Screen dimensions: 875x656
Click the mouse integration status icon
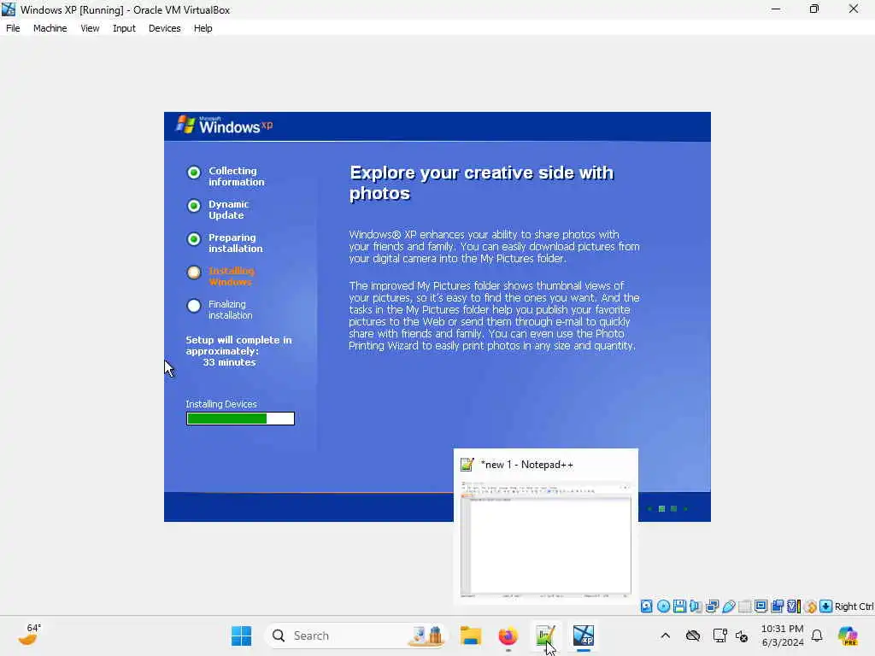coord(810,606)
